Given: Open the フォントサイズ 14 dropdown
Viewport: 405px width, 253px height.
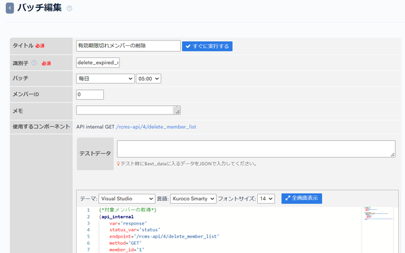Looking at the screenshot, I should coord(266,199).
